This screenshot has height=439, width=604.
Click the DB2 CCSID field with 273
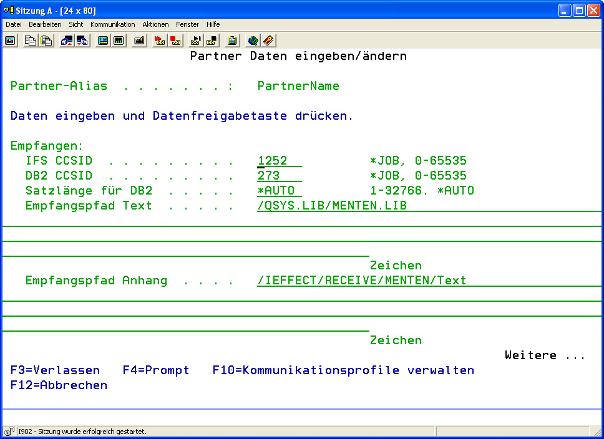pos(279,176)
